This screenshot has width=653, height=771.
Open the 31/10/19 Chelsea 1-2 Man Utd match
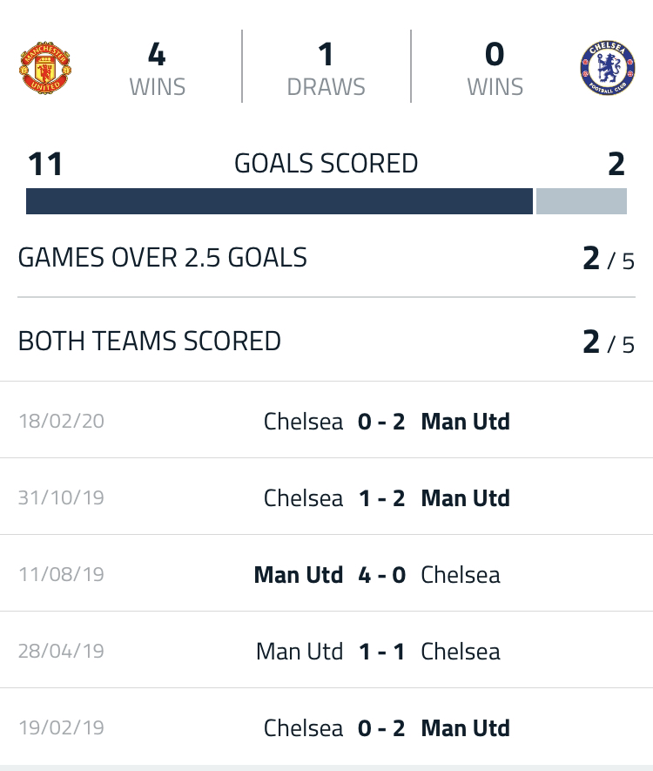[x=326, y=497]
